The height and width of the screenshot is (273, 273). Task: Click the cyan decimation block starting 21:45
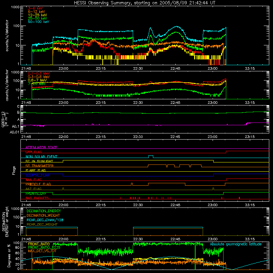tap(52, 227)
